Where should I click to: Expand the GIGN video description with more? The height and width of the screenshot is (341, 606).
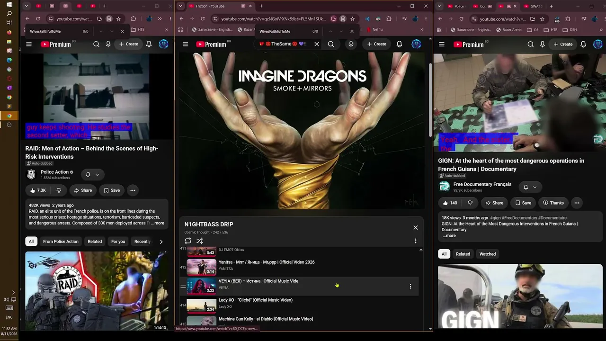(x=450, y=236)
